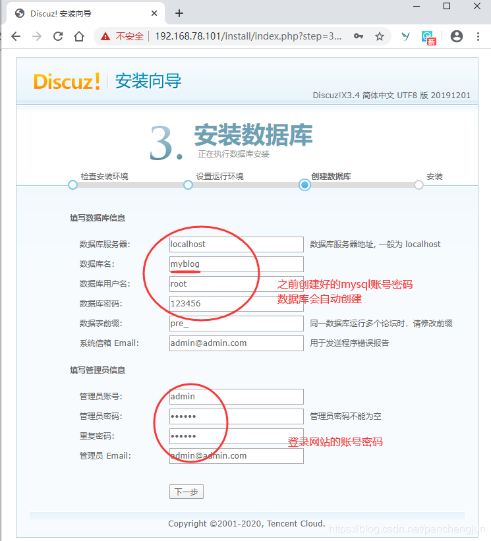491x541 pixels.
Task: Bookmark this page with star icon
Action: tap(380, 36)
